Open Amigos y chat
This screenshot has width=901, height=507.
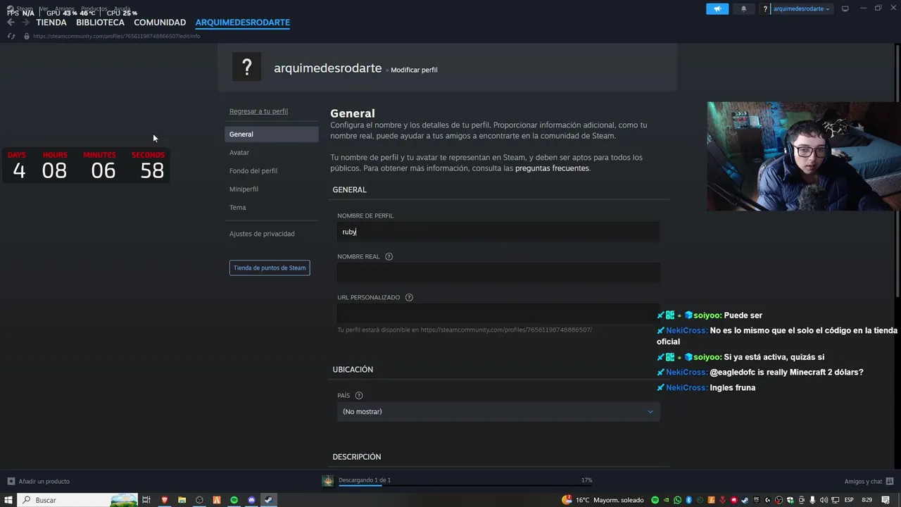[863, 481]
